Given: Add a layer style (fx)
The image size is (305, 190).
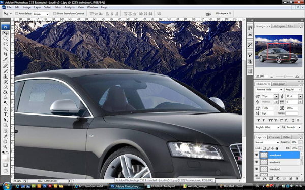Looking at the screenshot, I should point(264,178).
